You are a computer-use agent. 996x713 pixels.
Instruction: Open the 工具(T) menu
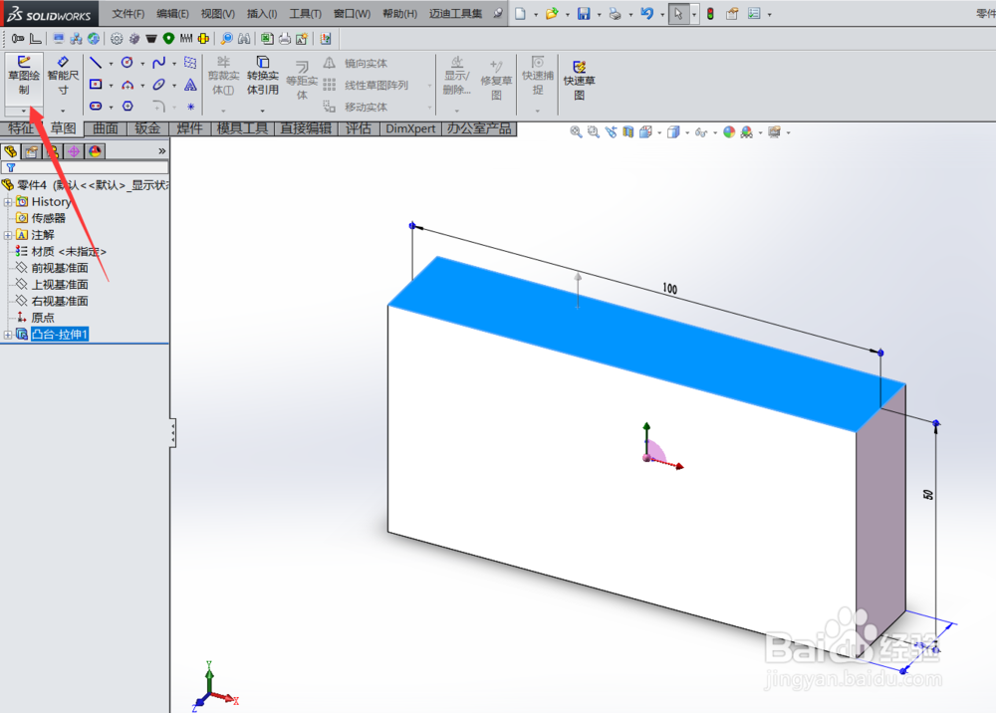[x=306, y=13]
